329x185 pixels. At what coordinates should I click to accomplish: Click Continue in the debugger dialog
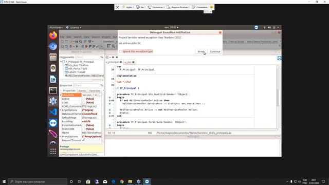pos(215,51)
